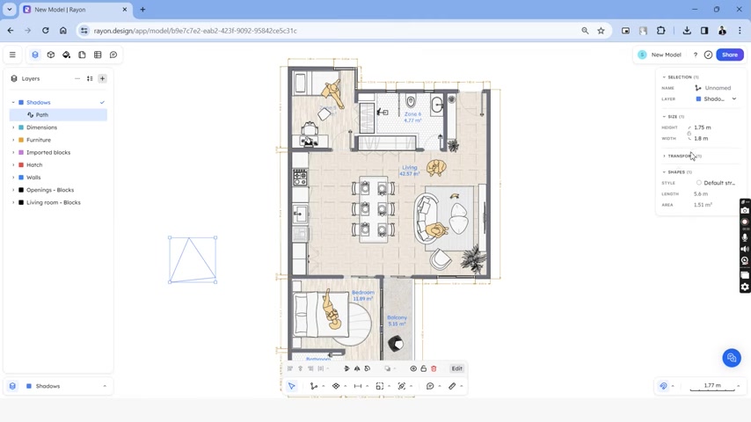Open the 3D cube view icon

click(51, 55)
